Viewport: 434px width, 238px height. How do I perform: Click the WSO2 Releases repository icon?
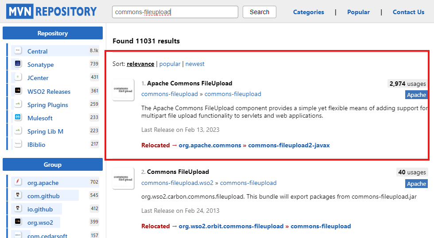click(x=18, y=91)
